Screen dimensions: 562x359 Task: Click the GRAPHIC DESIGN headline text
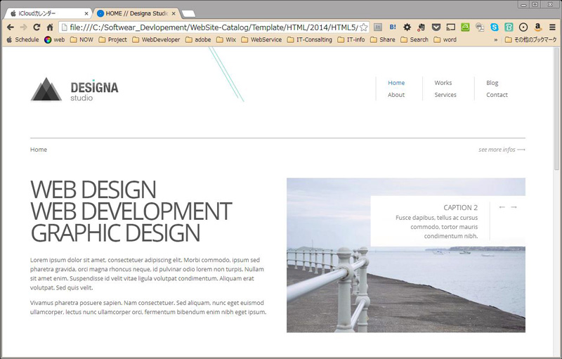click(115, 233)
